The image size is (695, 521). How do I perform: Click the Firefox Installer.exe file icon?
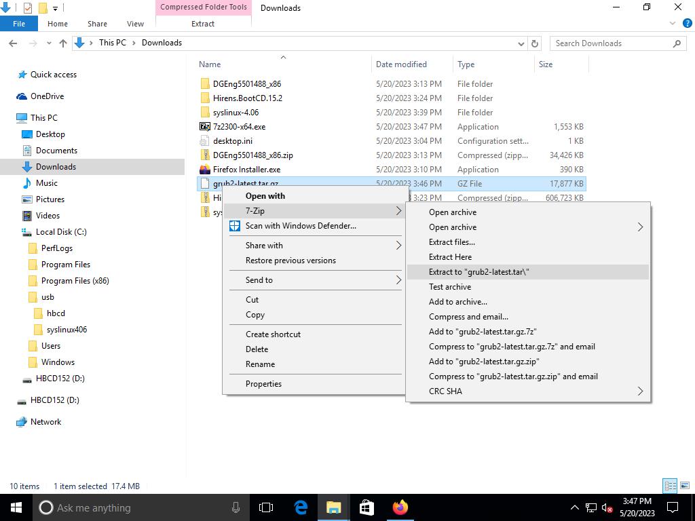[x=205, y=170]
